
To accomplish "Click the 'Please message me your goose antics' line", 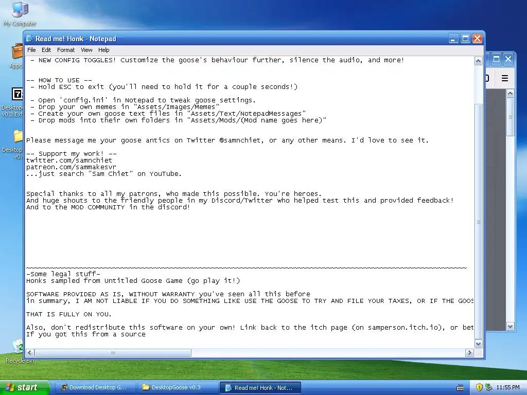I will (227, 140).
